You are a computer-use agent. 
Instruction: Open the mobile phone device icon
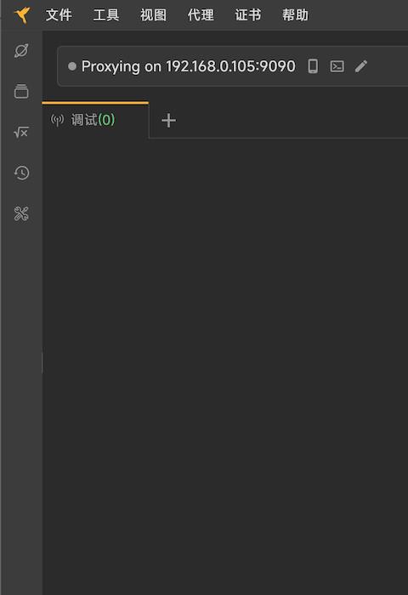(313, 66)
